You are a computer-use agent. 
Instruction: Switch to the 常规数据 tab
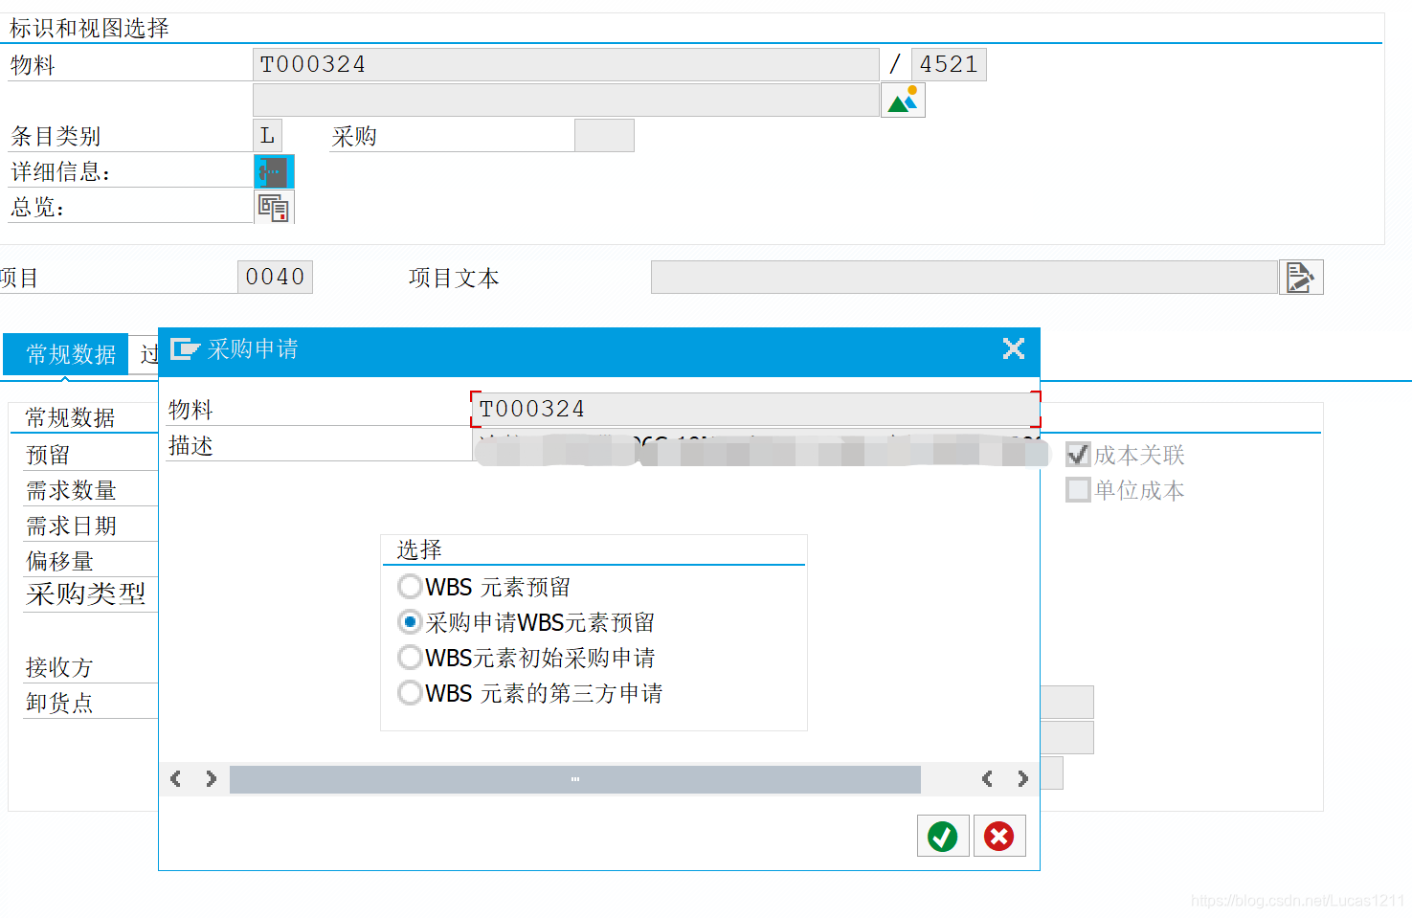tap(66, 354)
